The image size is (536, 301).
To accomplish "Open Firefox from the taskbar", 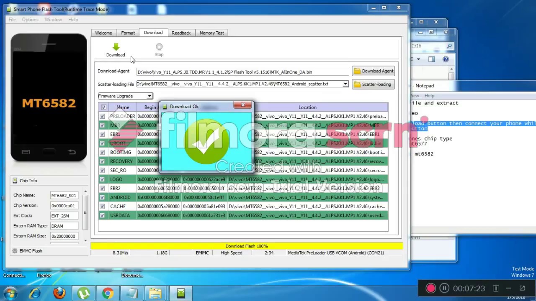I will 59,293.
